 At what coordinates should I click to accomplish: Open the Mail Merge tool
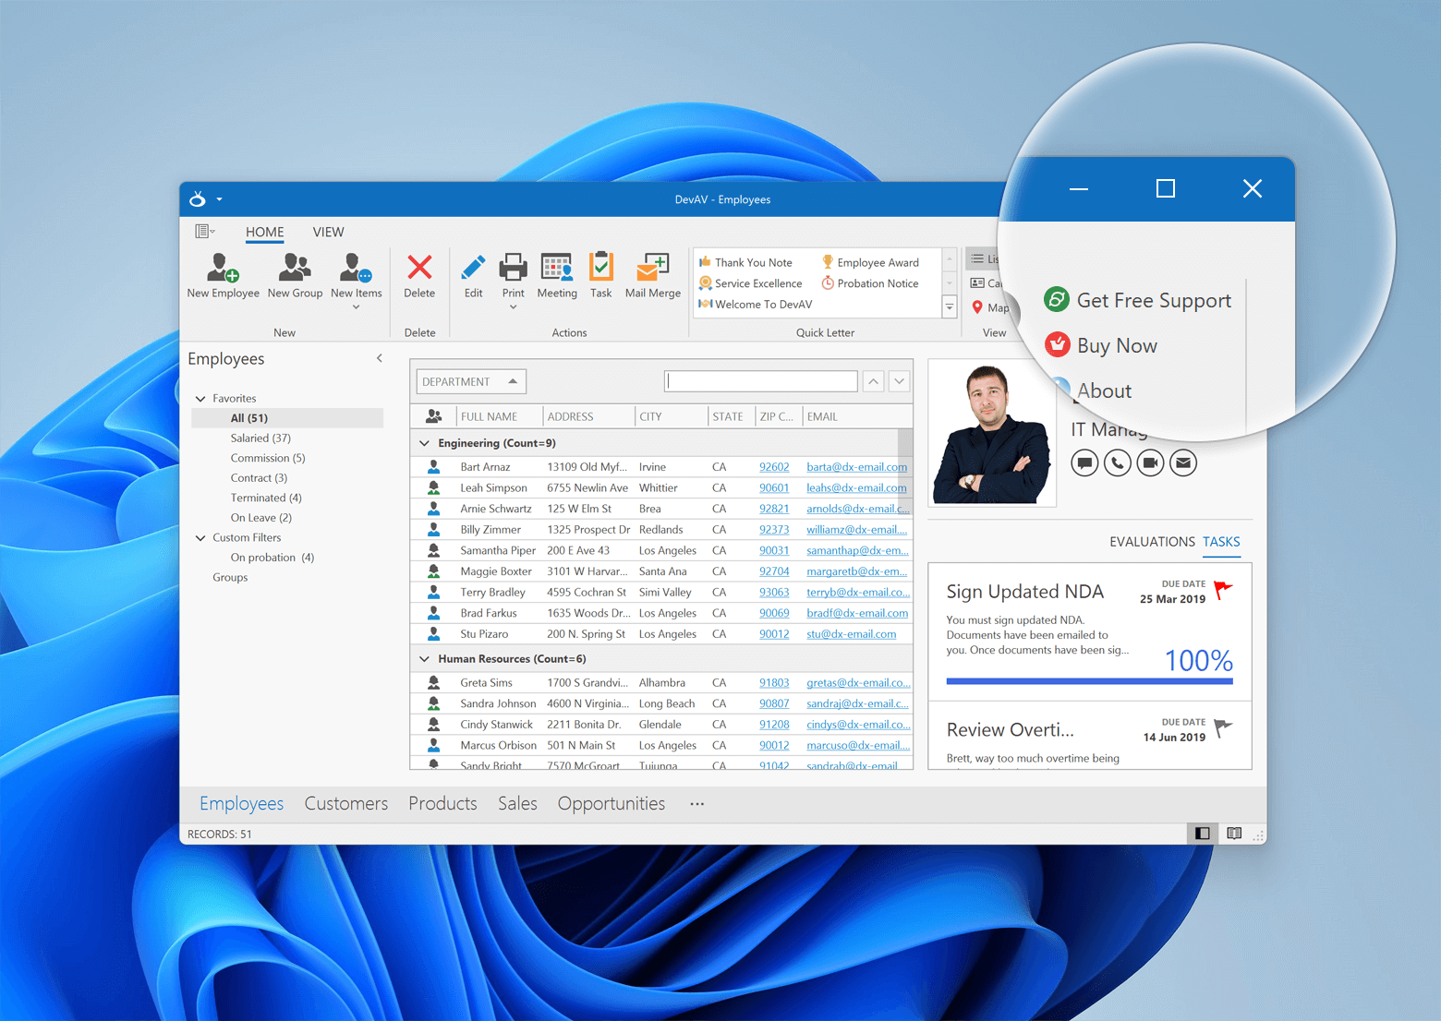pos(652,275)
